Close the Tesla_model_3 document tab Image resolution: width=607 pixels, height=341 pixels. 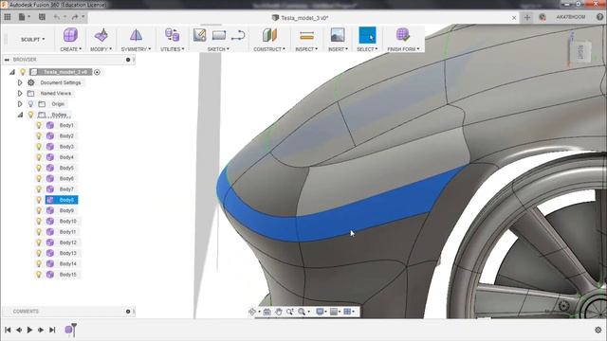[x=514, y=18]
